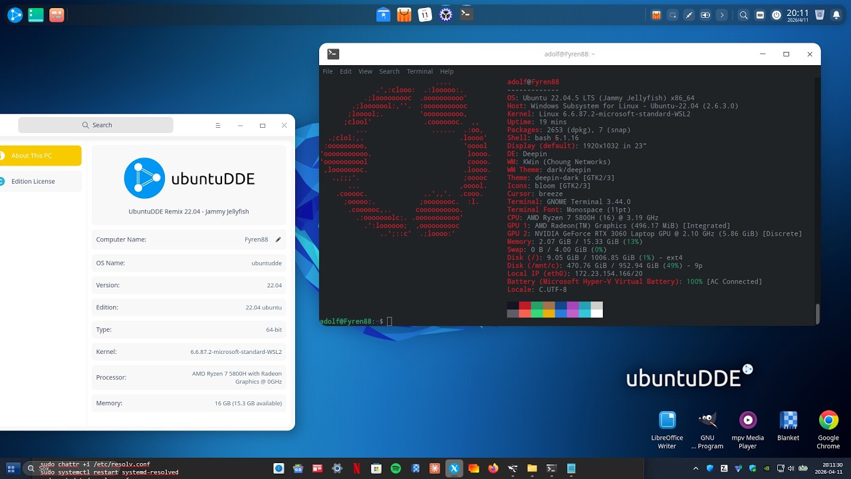Image resolution: width=851 pixels, height=479 pixels.
Task: Launch the orange app store bag icon
Action: 404,15
